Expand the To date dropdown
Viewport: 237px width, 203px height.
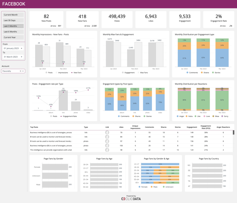(22, 57)
